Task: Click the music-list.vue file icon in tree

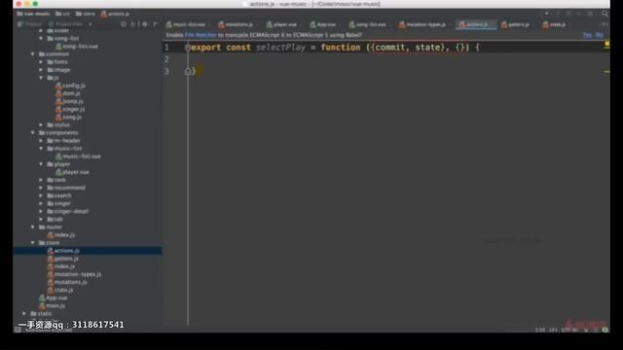Action: (x=58, y=157)
